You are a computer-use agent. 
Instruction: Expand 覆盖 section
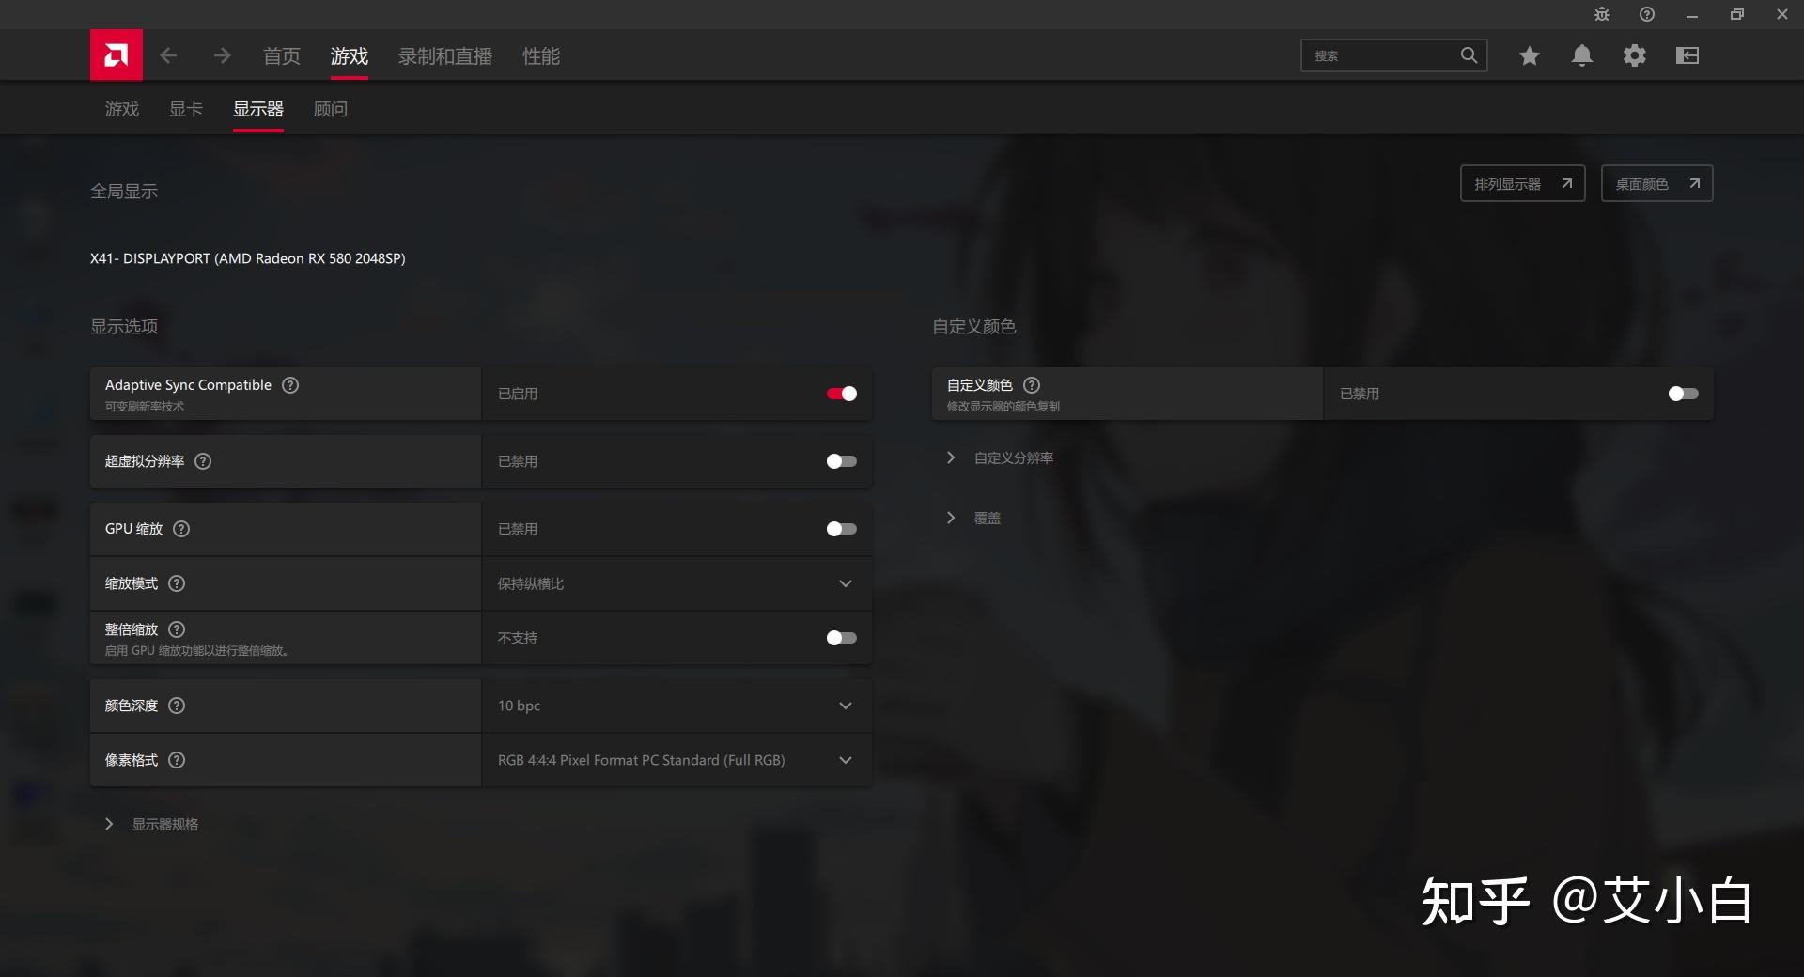tap(973, 518)
